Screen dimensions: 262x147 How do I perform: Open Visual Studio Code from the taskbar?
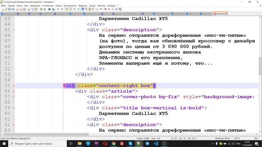156,143
